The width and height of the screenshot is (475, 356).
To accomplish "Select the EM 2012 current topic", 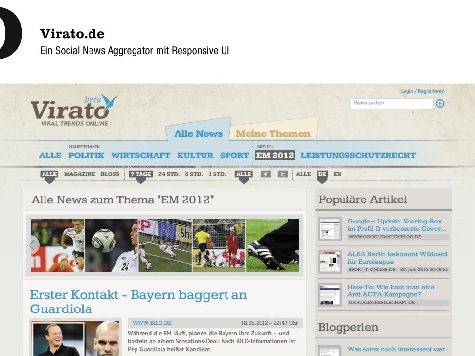I will (275, 156).
